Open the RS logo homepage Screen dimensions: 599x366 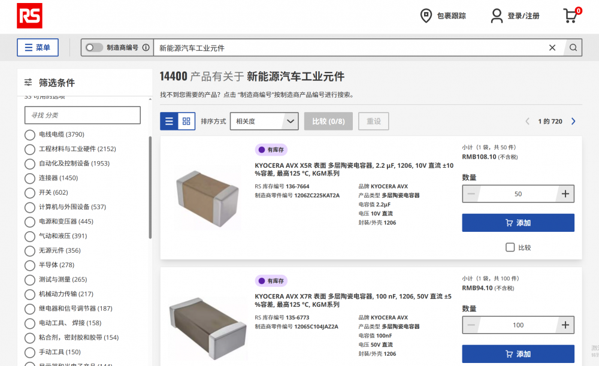[x=29, y=16]
